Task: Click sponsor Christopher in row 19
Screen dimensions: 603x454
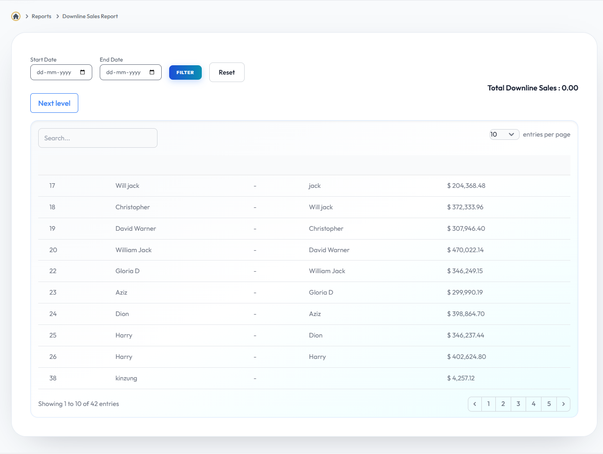Action: [326, 228]
